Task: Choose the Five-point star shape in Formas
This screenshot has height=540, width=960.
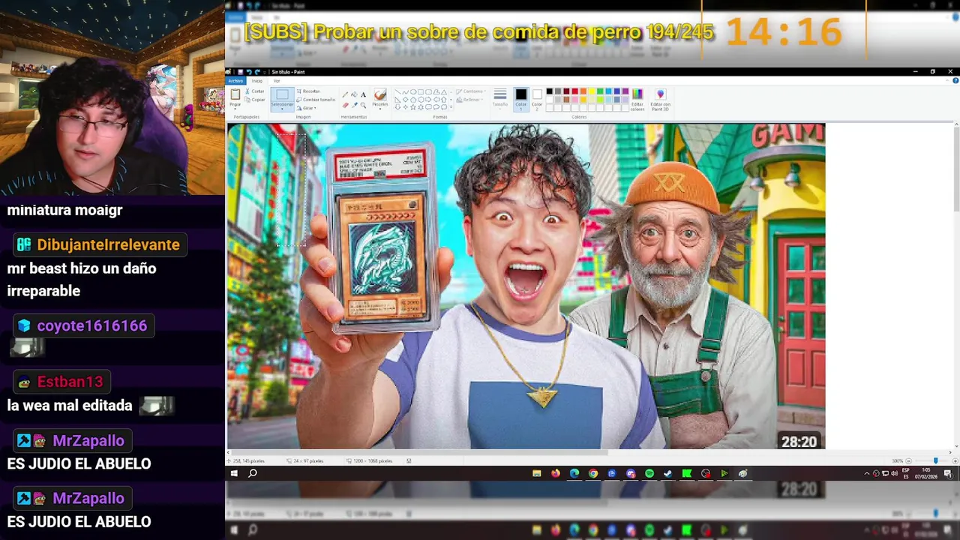Action: point(413,107)
